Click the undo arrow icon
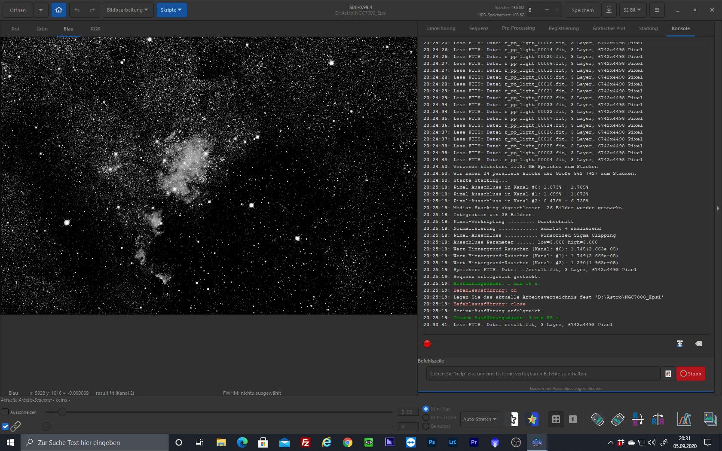This screenshot has width=722, height=451. [77, 10]
